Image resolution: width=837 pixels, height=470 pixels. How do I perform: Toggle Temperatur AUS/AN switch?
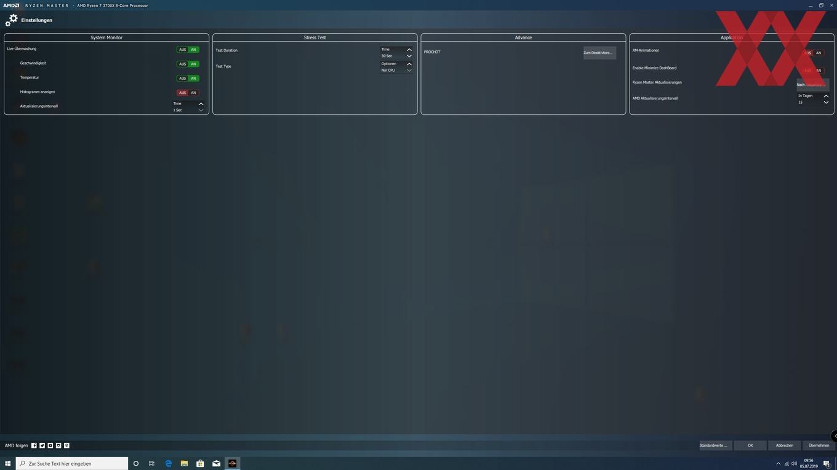188,78
